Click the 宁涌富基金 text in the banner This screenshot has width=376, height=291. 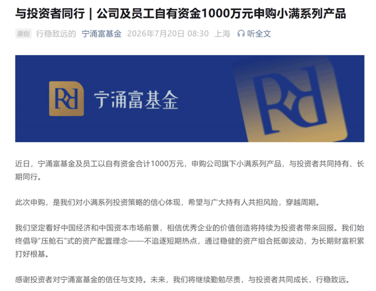[x=136, y=100]
